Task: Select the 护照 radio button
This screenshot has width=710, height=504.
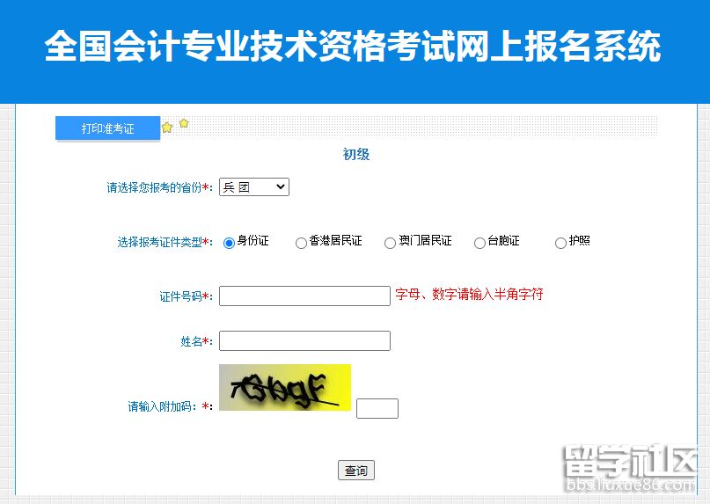Action: pos(560,243)
